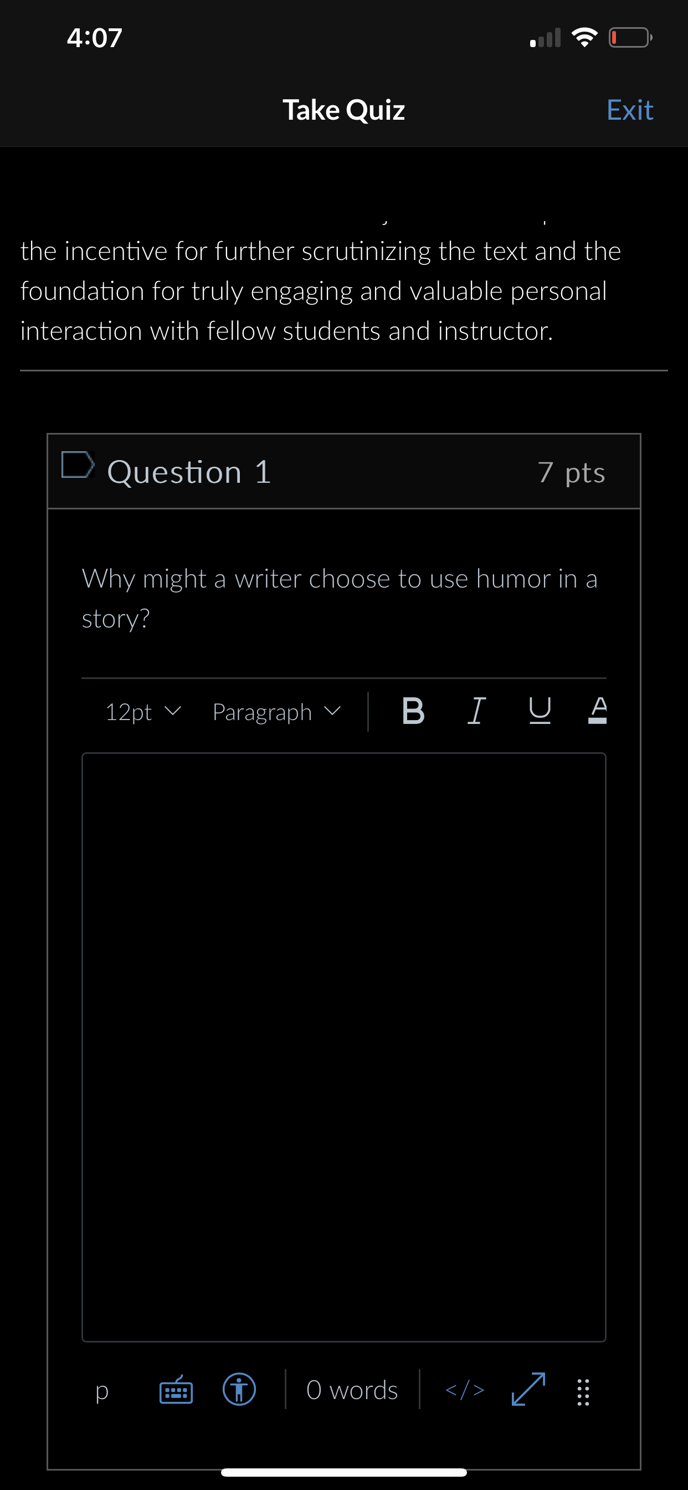Tap the Take Quiz title
Image resolution: width=688 pixels, height=1490 pixels.
pos(344,110)
